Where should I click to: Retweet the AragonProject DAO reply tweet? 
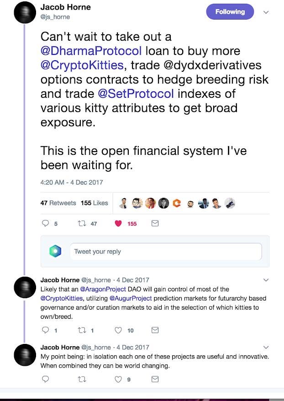tap(82, 330)
